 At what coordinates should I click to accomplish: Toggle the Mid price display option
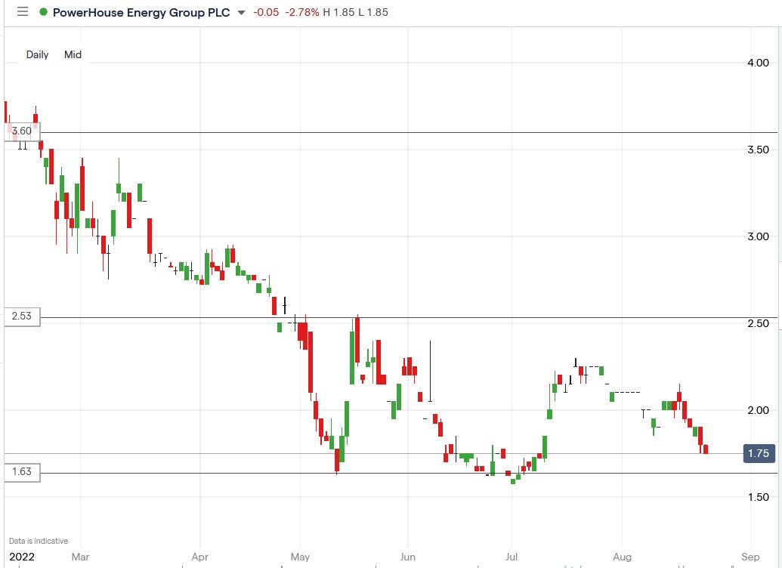coord(72,54)
